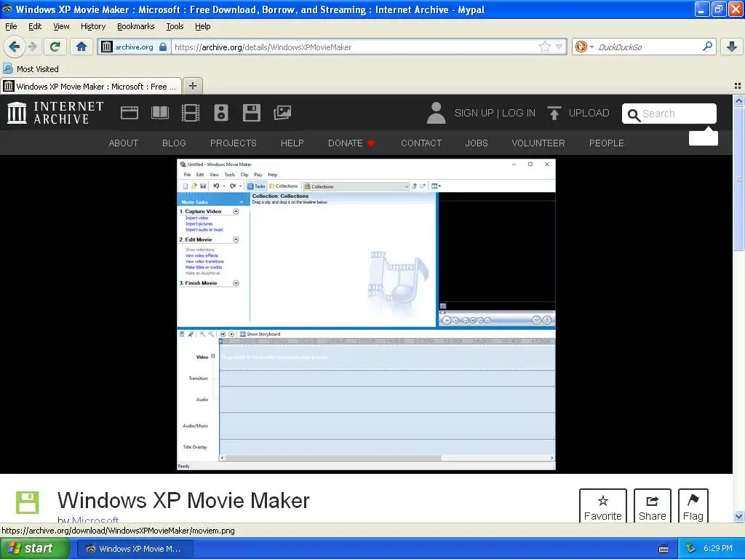Screen dimensions: 745x559
Task: Open the Downloads arrow in browser toolbar
Action: click(x=732, y=47)
